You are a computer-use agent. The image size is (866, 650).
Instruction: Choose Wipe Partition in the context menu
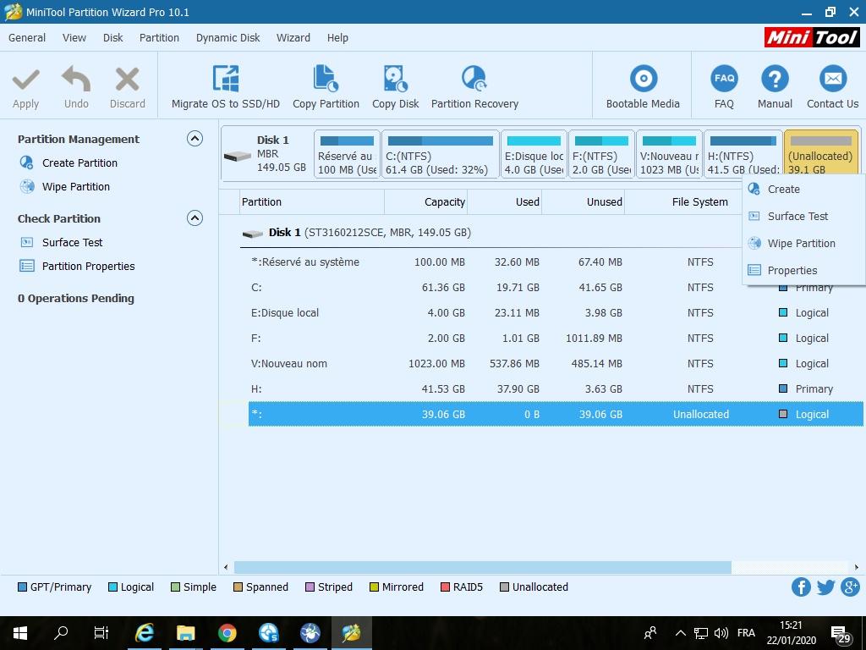[803, 243]
